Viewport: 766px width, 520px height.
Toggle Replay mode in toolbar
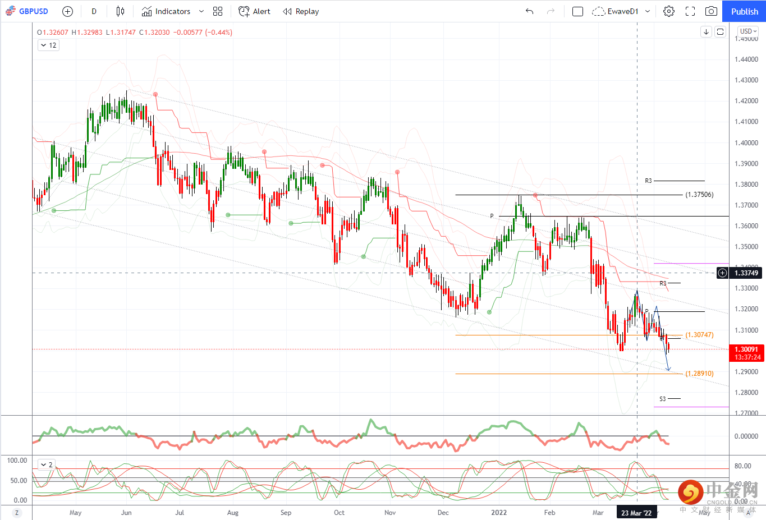click(x=301, y=11)
